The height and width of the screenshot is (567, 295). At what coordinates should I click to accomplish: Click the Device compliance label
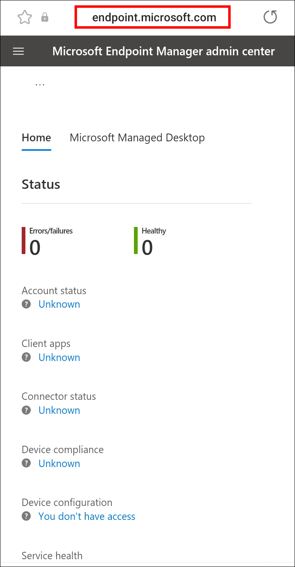(x=63, y=449)
